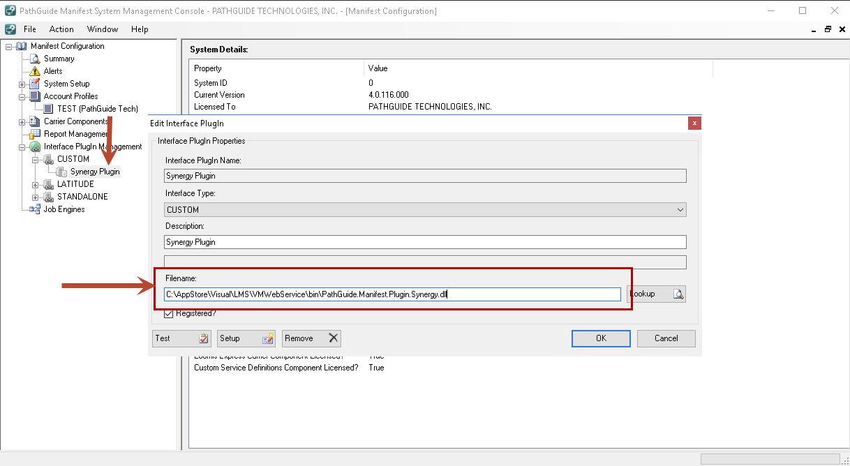Click the CUSTOM folder icon

click(49, 159)
